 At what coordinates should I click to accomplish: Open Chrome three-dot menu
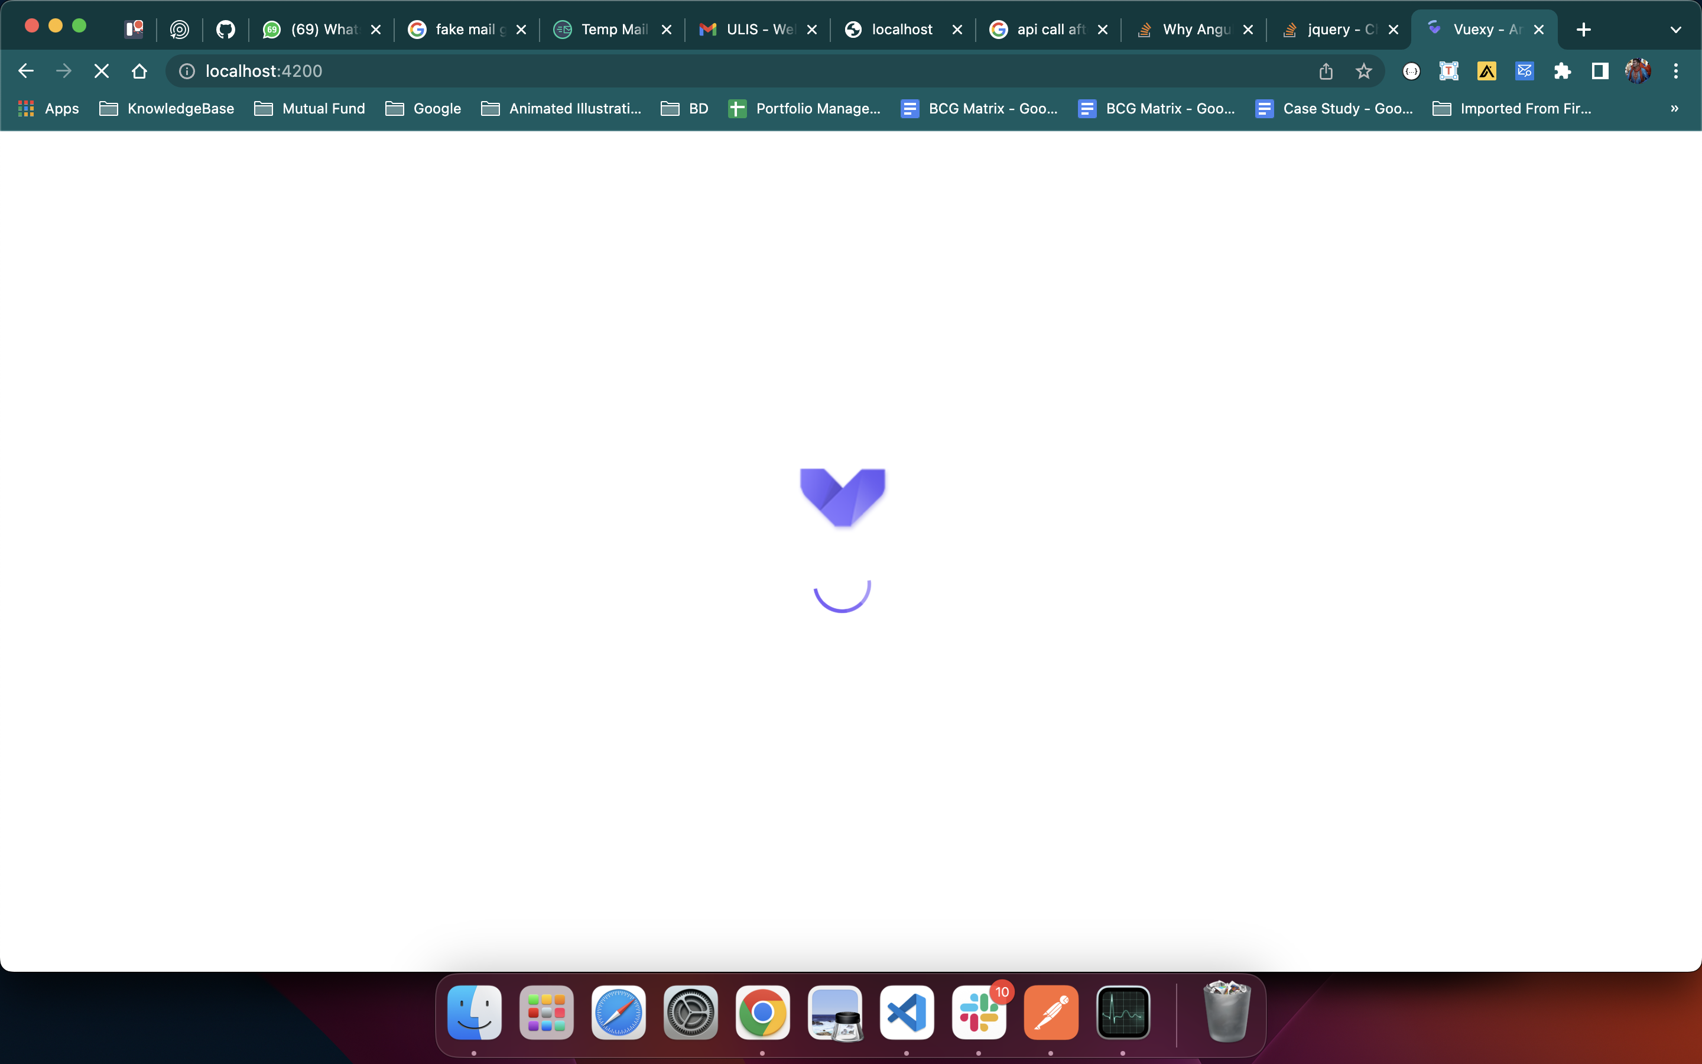[1676, 71]
